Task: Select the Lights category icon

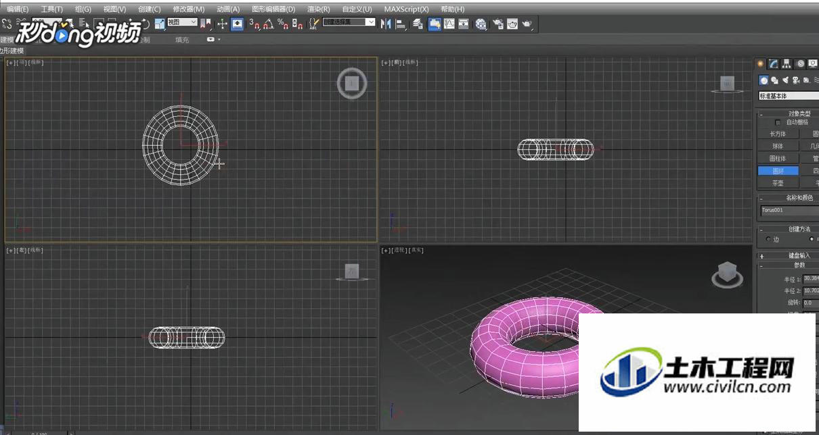Action: (x=785, y=80)
